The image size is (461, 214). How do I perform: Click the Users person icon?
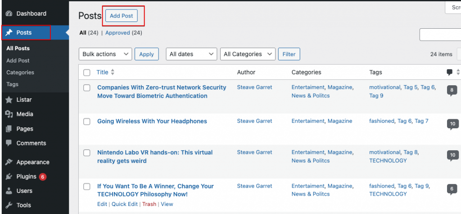click(x=9, y=191)
